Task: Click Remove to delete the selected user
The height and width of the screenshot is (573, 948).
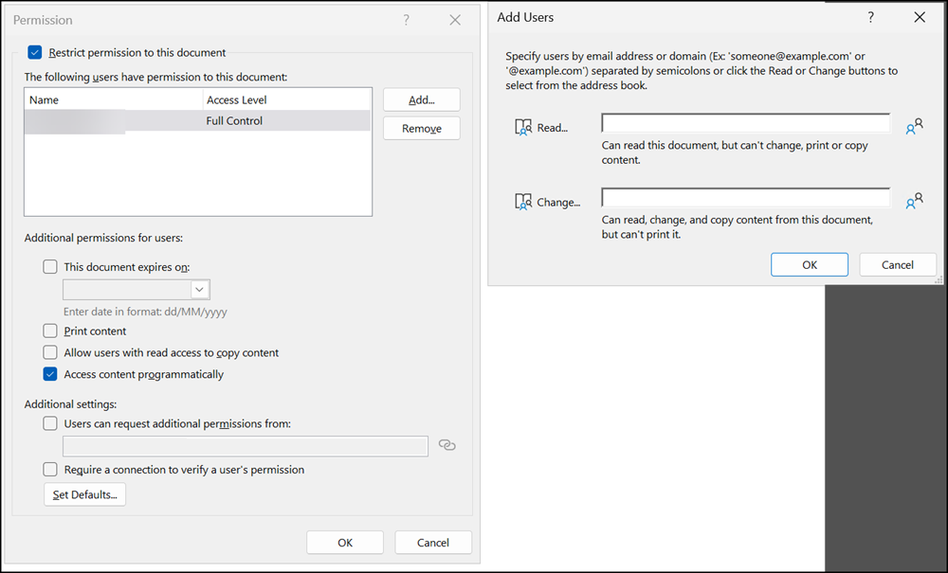Action: (421, 128)
